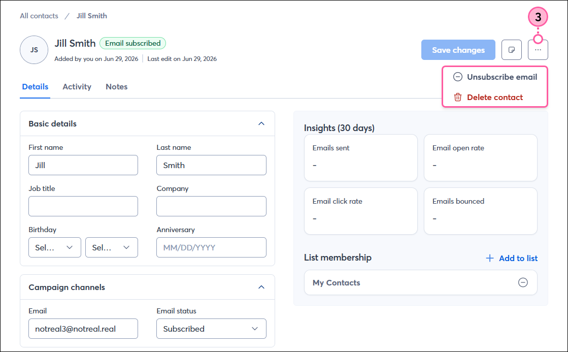This screenshot has width=568, height=352.
Task: Collapse the Campaign channels section
Action: pyautogui.click(x=261, y=287)
